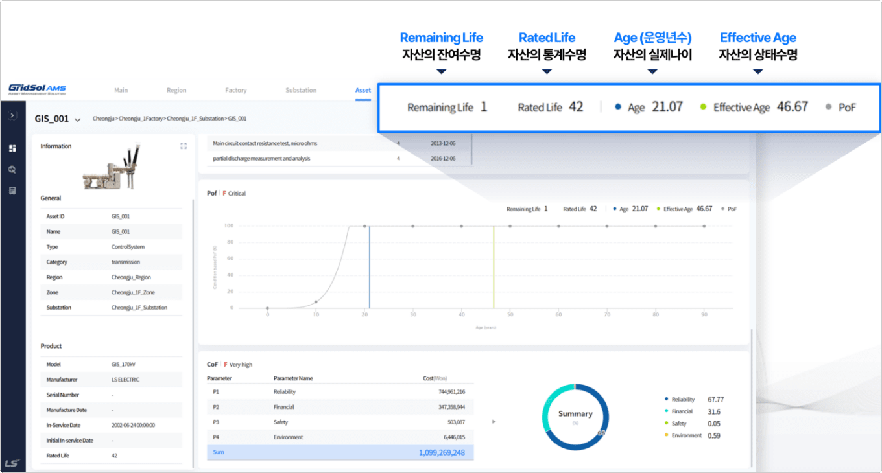Viewport: 882px width, 473px height.
Task: Open the GIS_001 asset dropdown
Action: point(78,120)
